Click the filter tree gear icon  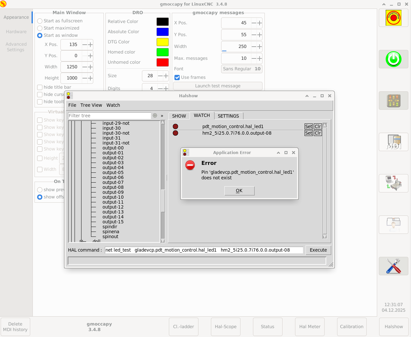click(155, 116)
